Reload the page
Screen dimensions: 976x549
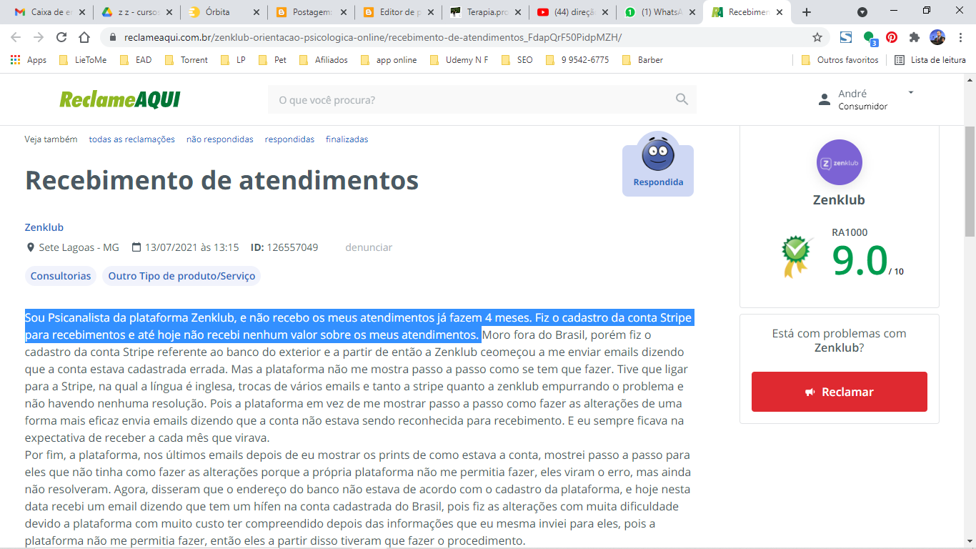61,37
